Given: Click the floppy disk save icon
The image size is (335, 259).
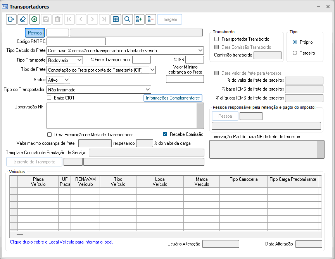Looking at the screenshot, I should [46, 19].
